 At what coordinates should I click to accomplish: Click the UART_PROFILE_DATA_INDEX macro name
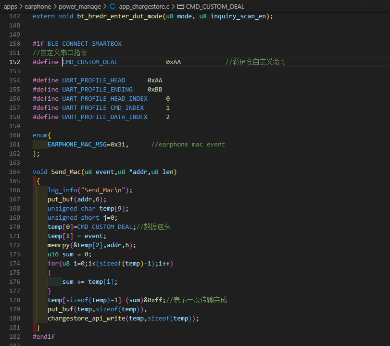(x=105, y=117)
